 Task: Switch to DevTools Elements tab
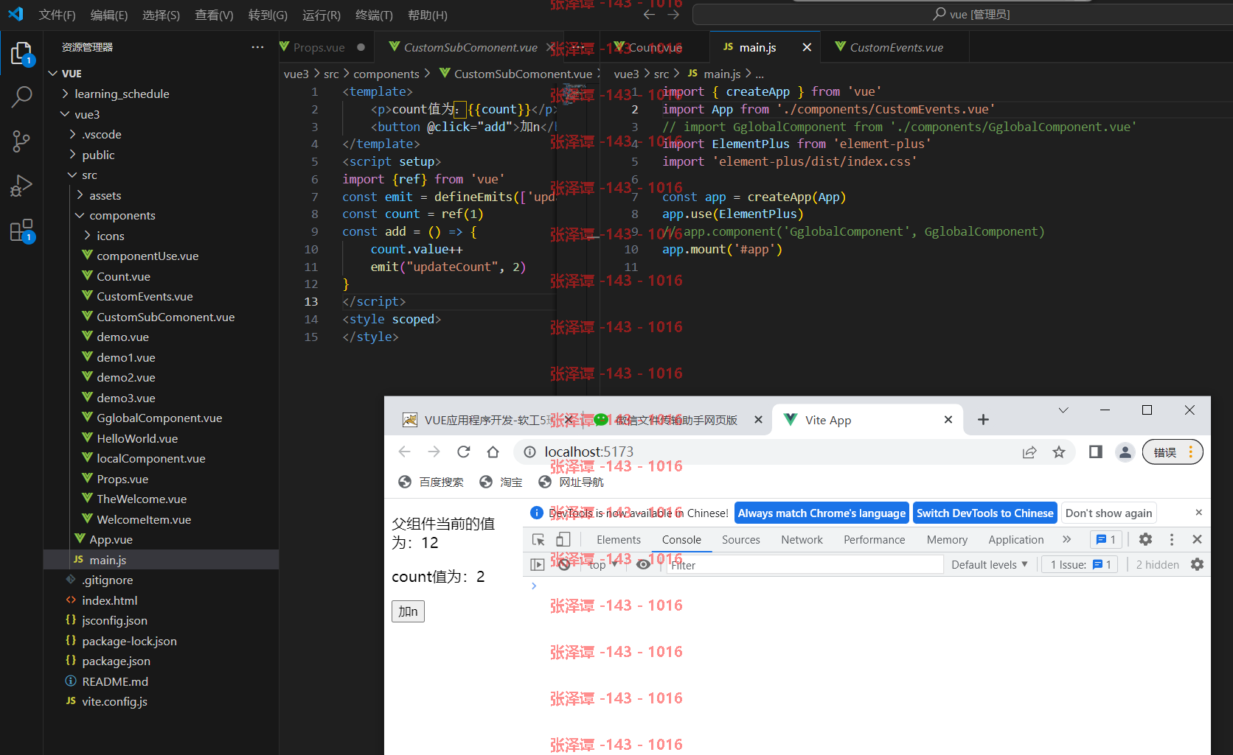pos(619,539)
